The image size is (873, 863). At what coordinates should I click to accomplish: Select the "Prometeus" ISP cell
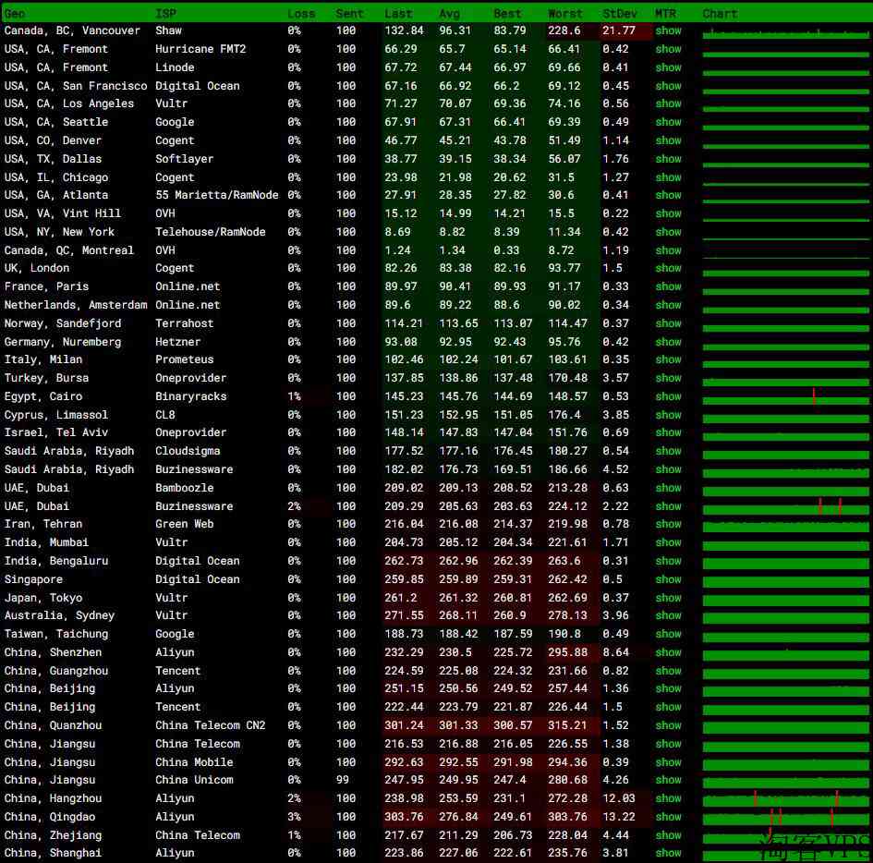tap(184, 359)
